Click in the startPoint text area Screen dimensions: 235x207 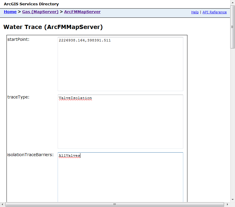coord(120,64)
